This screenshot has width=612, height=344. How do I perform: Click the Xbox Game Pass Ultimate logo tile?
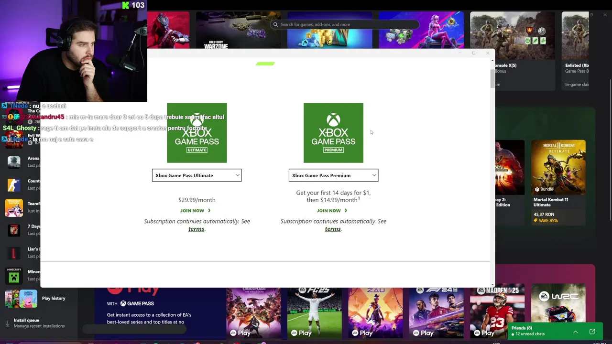pyautogui.click(x=197, y=133)
